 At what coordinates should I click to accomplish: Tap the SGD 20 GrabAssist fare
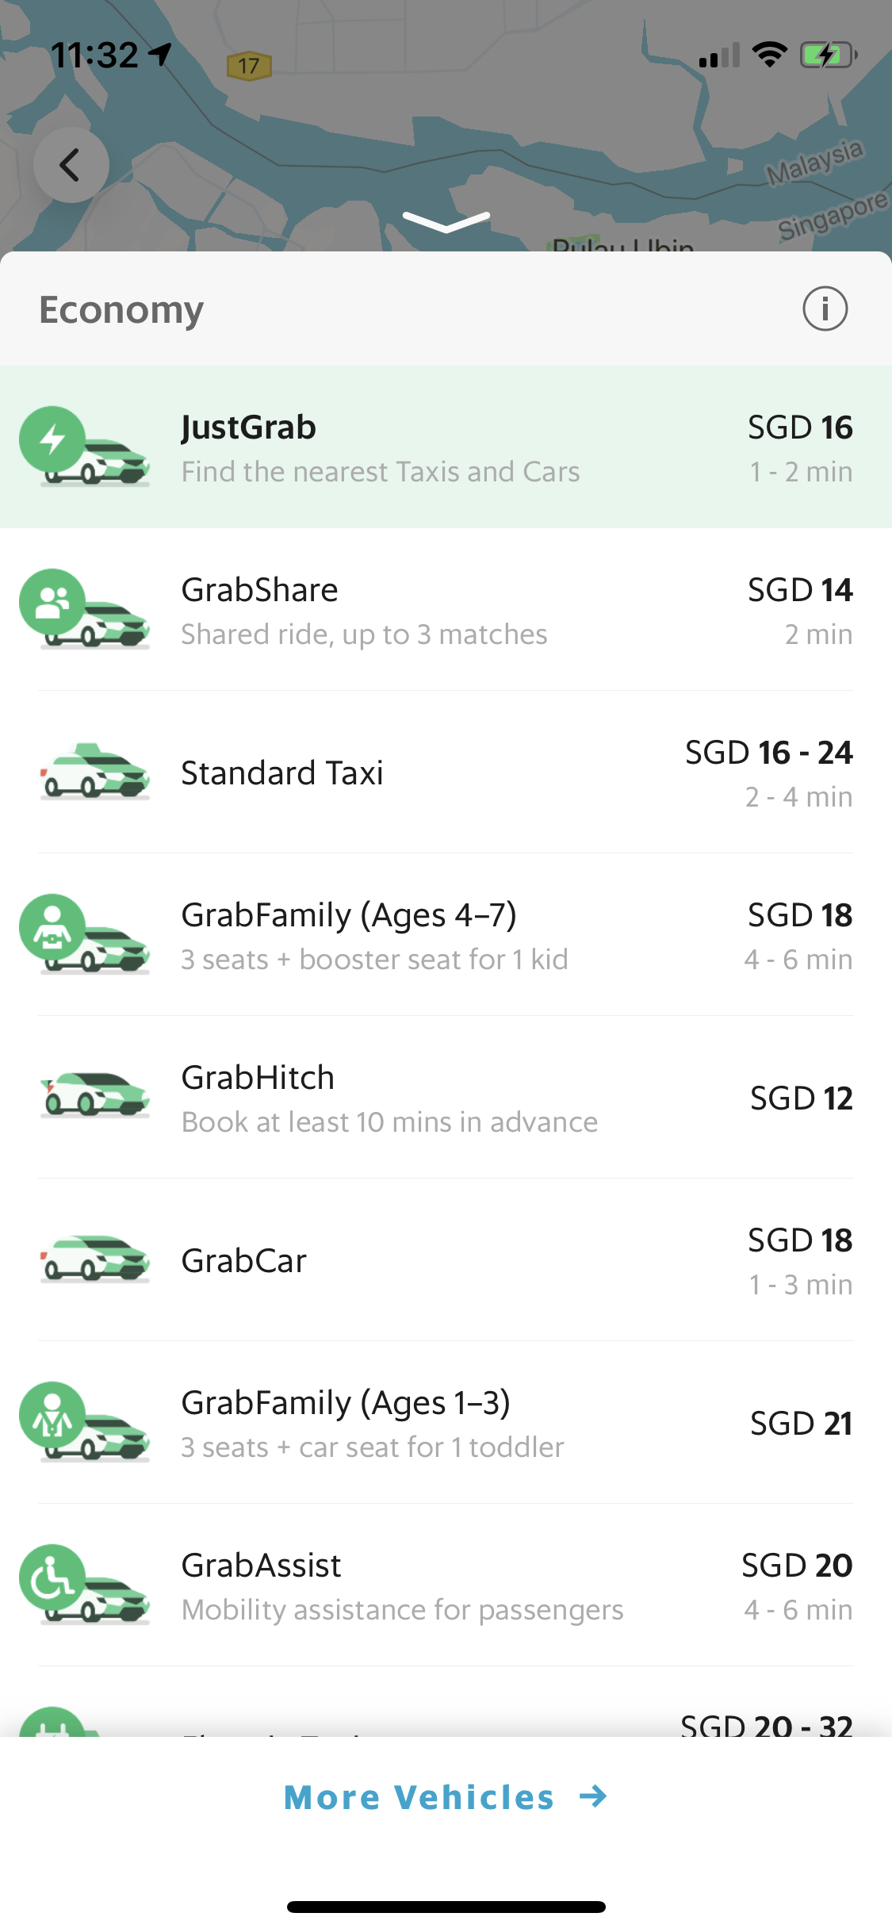coord(797,1566)
